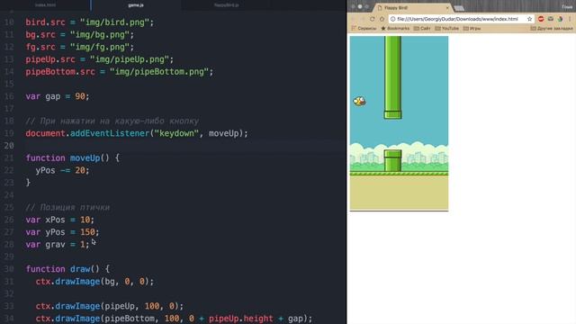The image size is (576, 324).
Task: Bookmark this page with the star icon
Action: tap(529, 19)
